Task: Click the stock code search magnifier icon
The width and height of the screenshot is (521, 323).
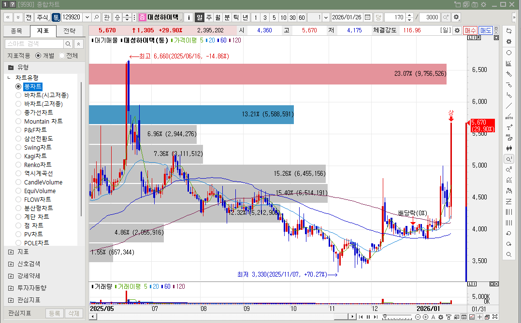Action: point(96,17)
